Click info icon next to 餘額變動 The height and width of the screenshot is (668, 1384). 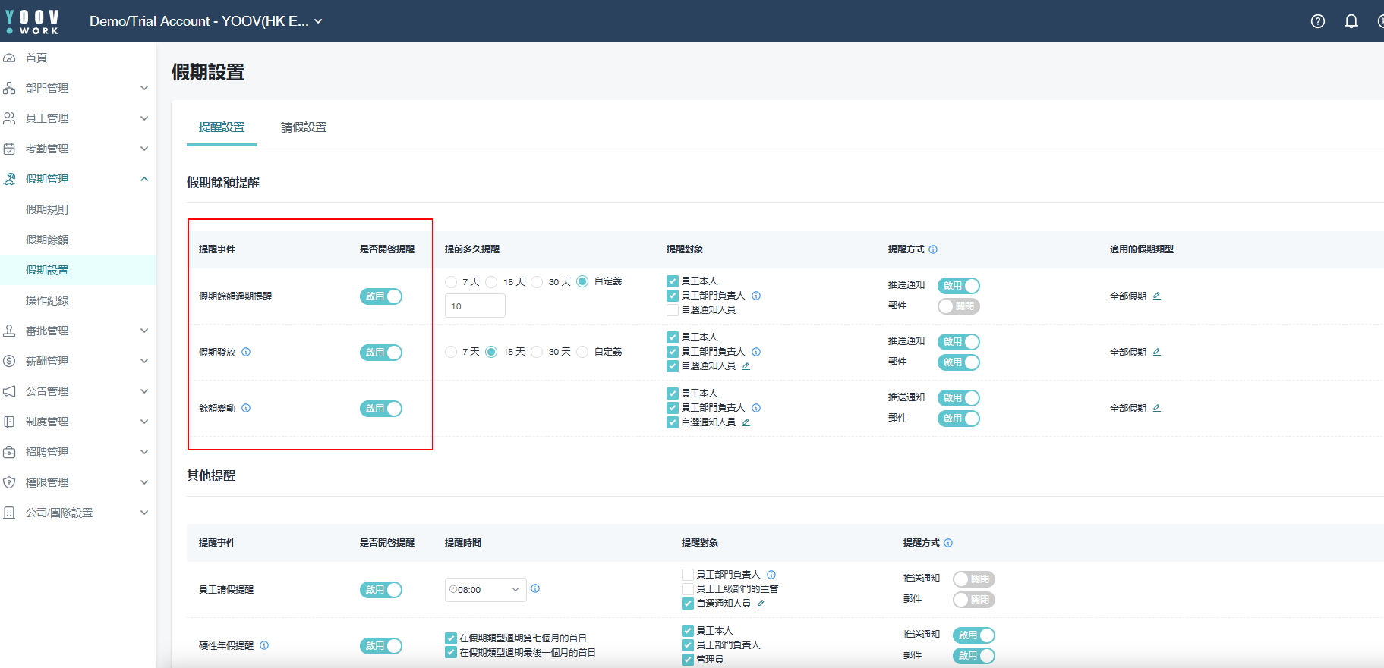point(246,408)
